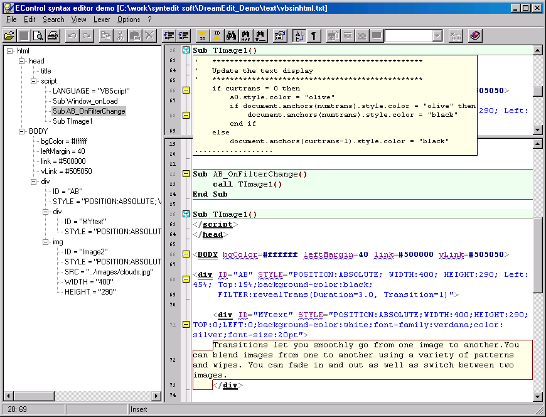This screenshot has height=417, width=546.
Task: Select 'Sub TImage1' in the structure tree
Action: pyautogui.click(x=72, y=121)
